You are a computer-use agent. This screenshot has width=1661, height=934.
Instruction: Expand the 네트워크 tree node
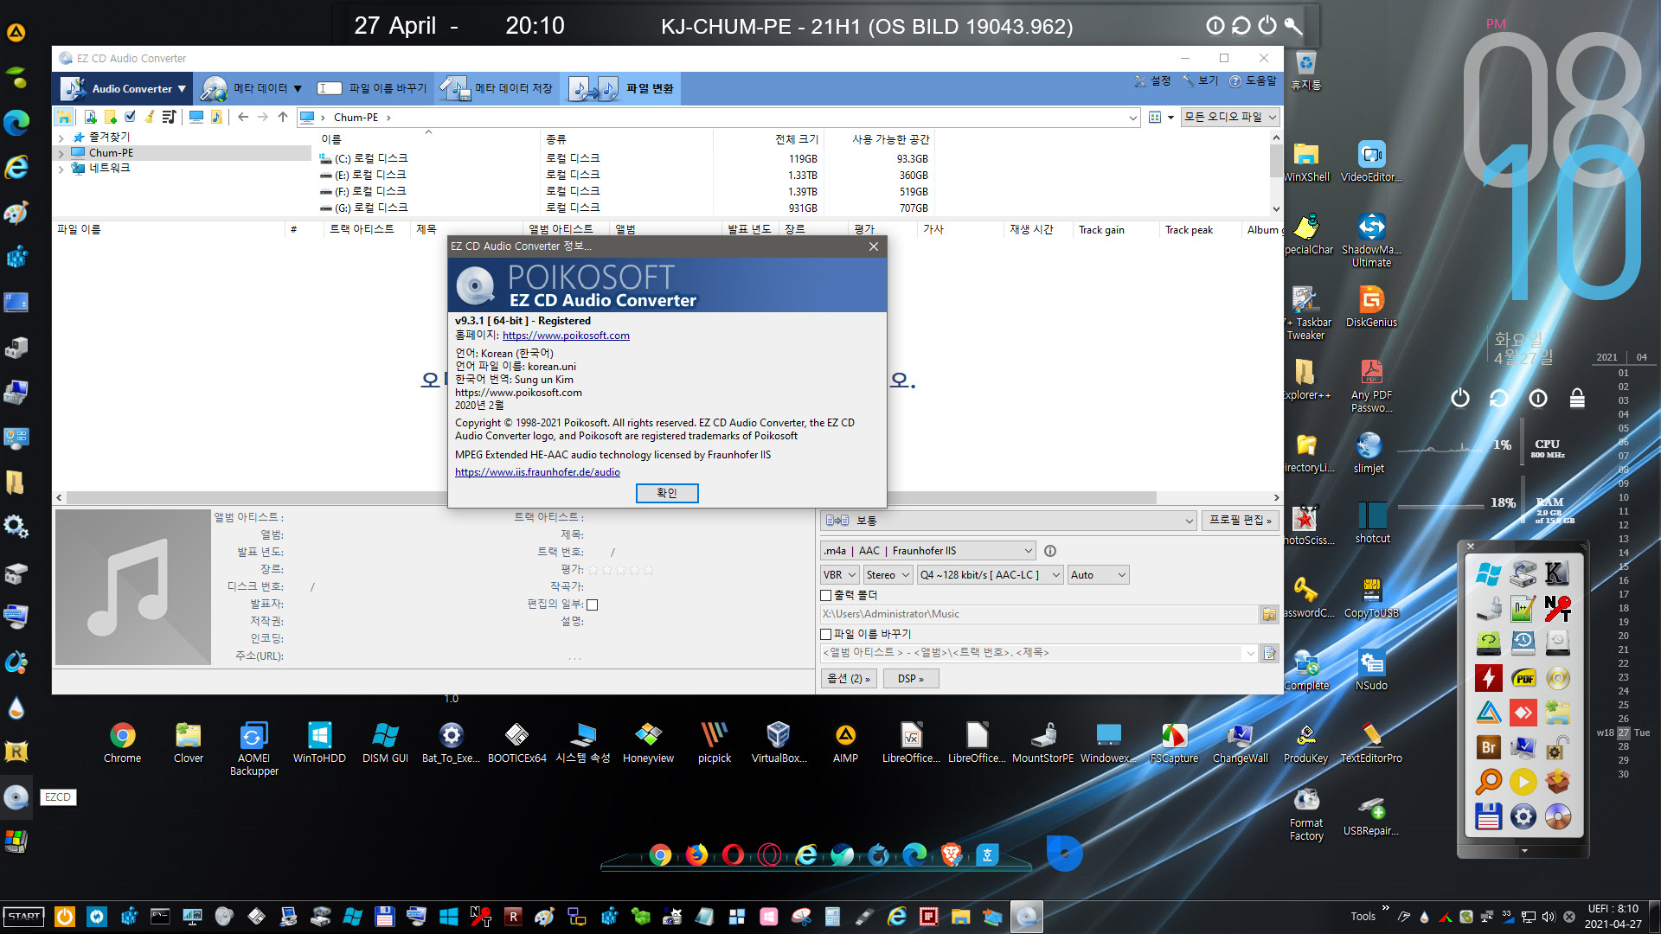click(61, 169)
